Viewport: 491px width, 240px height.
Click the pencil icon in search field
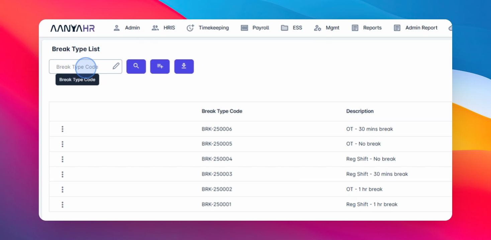point(116,66)
